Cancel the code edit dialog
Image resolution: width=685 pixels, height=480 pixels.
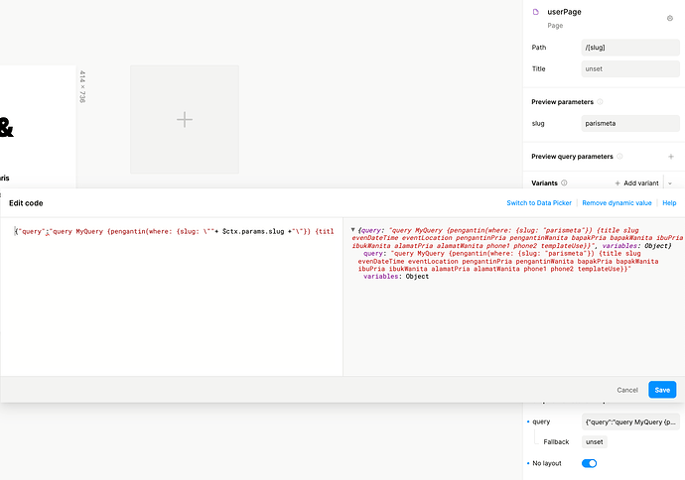tap(627, 390)
